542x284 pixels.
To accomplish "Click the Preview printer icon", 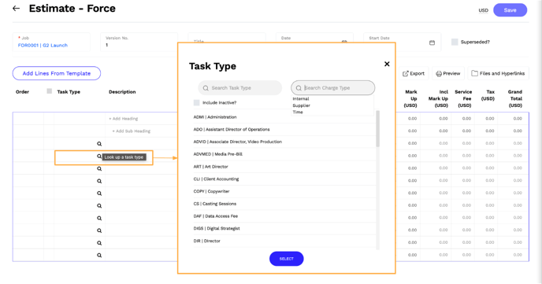I will coord(439,73).
